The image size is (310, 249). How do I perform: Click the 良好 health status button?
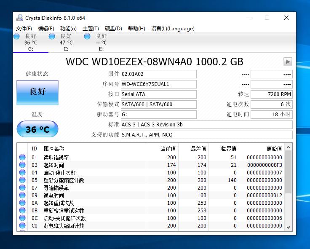37,93
